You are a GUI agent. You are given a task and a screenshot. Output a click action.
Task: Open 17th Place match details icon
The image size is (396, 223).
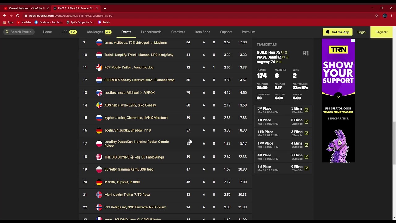[307, 145]
